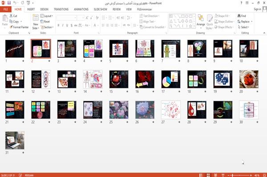This screenshot has height=177, width=267.
Task: Toggle Align Right paragraph alignment
Action: (x=112, y=25)
